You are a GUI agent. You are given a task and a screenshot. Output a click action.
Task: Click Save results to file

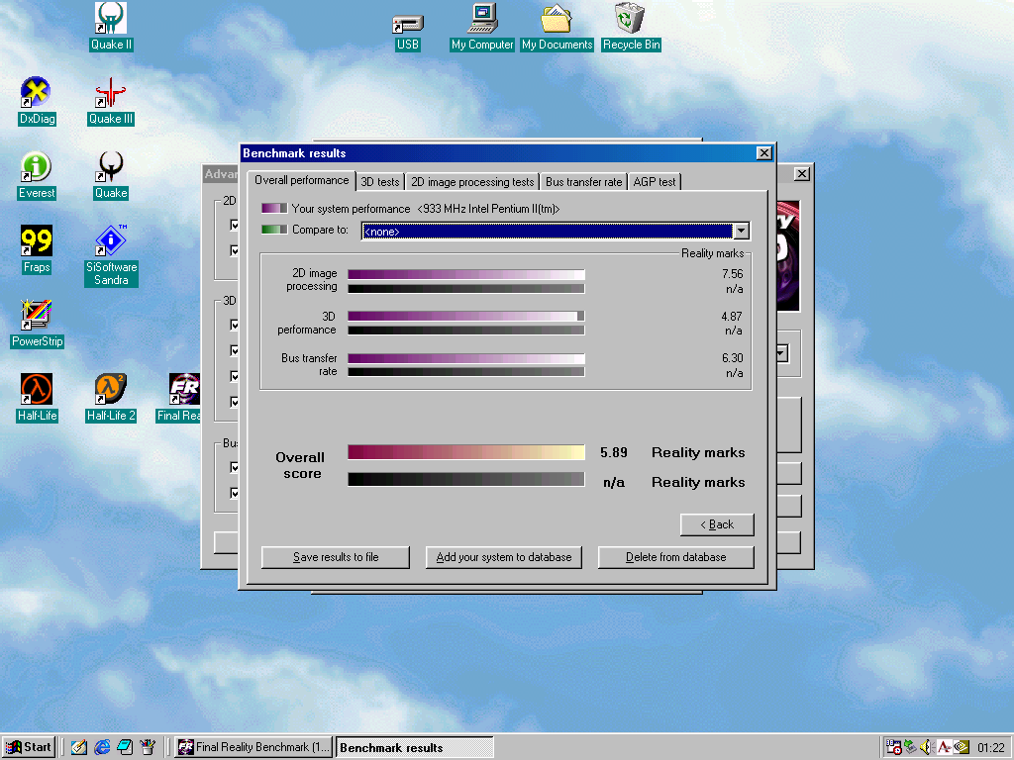(335, 557)
